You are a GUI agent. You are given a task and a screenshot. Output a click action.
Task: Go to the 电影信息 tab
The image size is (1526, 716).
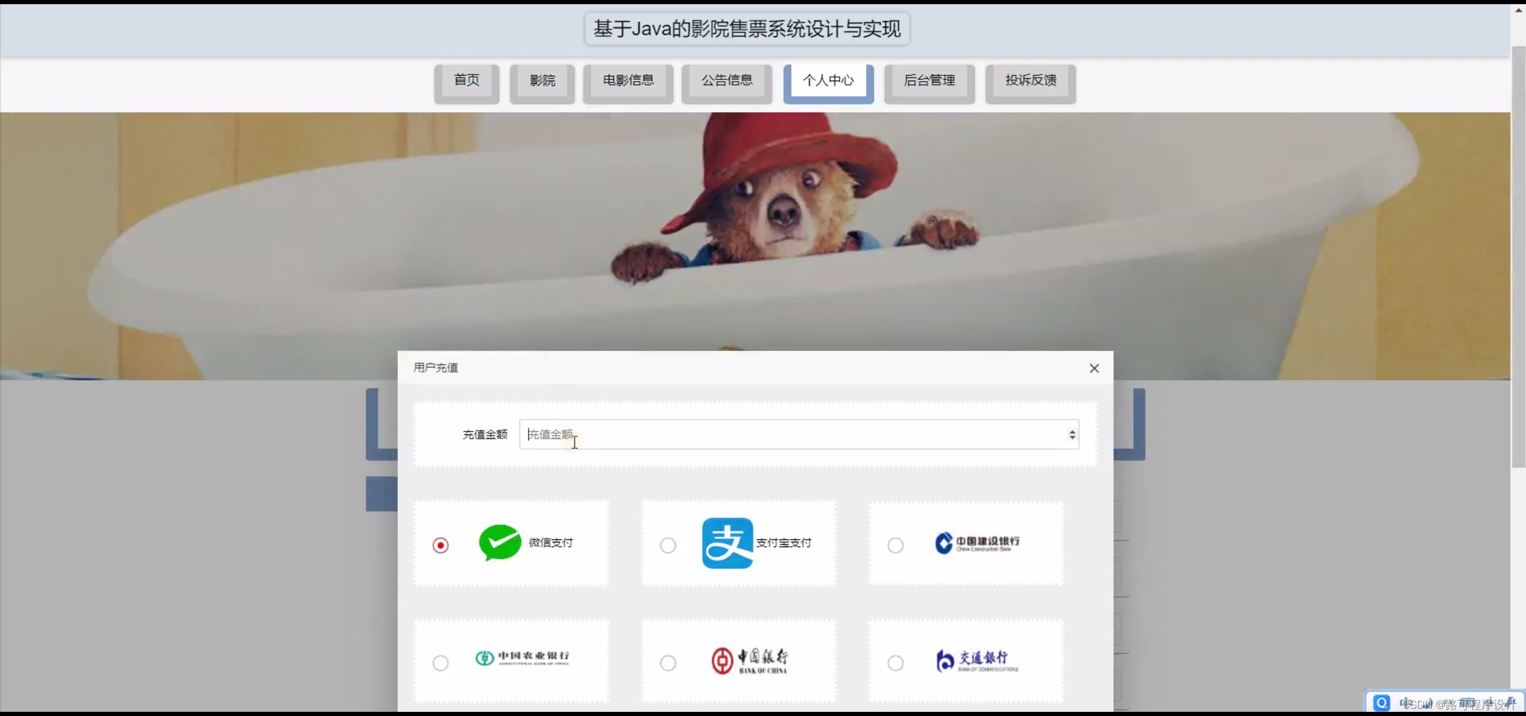628,81
